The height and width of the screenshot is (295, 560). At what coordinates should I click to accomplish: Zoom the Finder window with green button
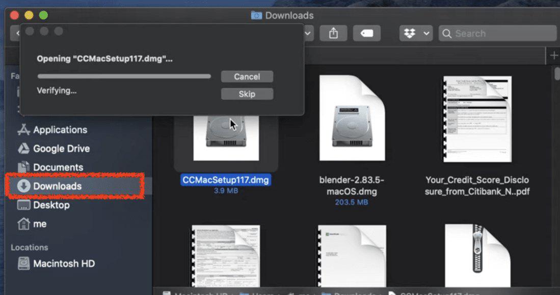coord(44,15)
